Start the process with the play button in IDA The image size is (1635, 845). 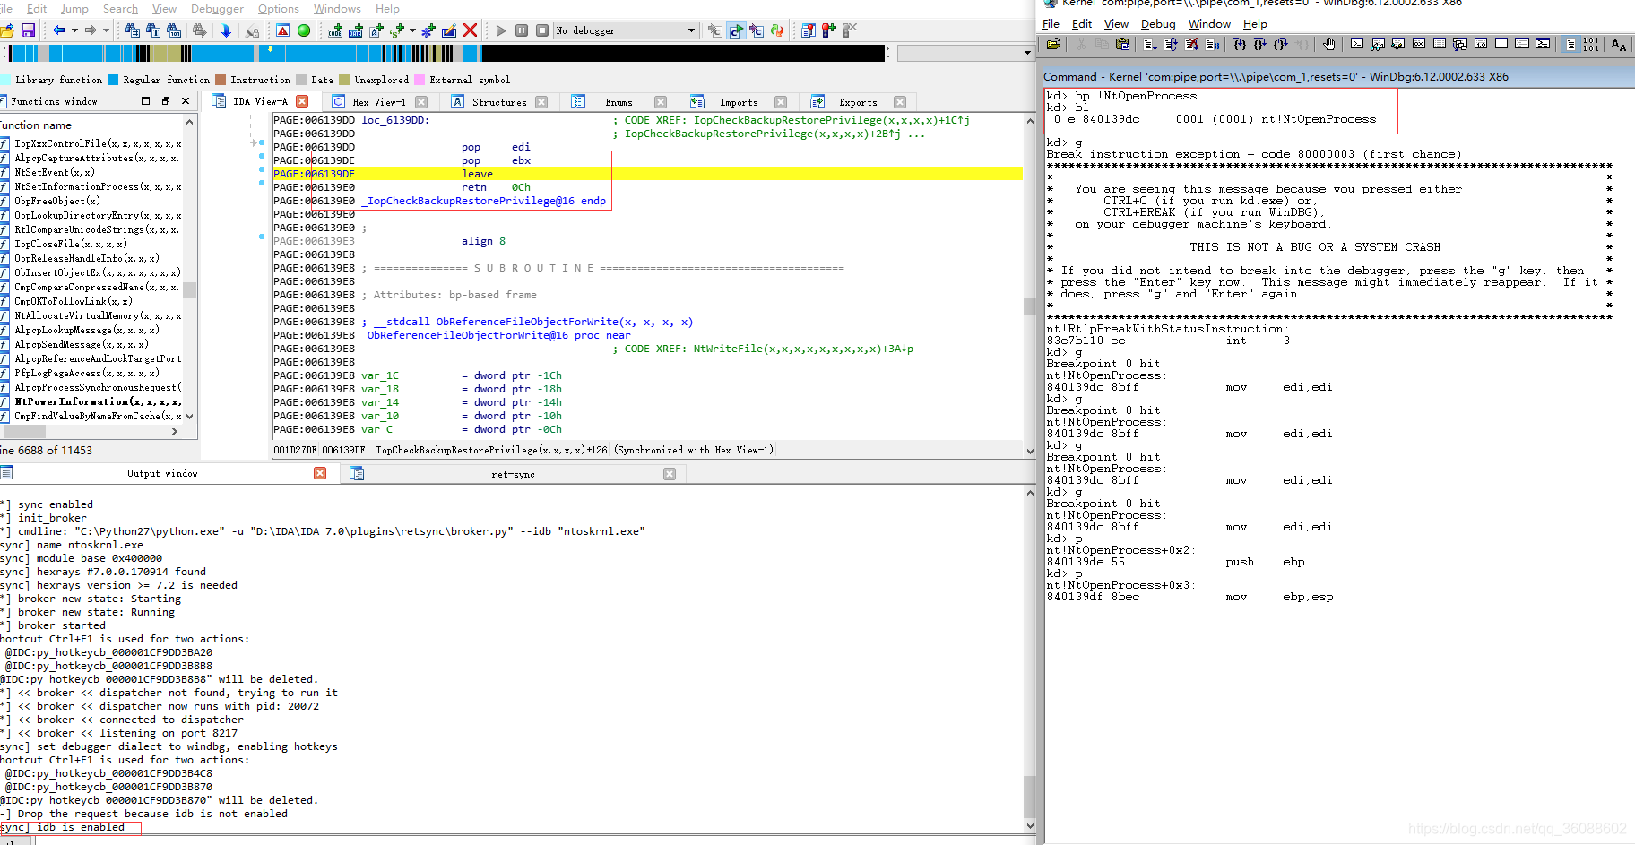tap(501, 30)
